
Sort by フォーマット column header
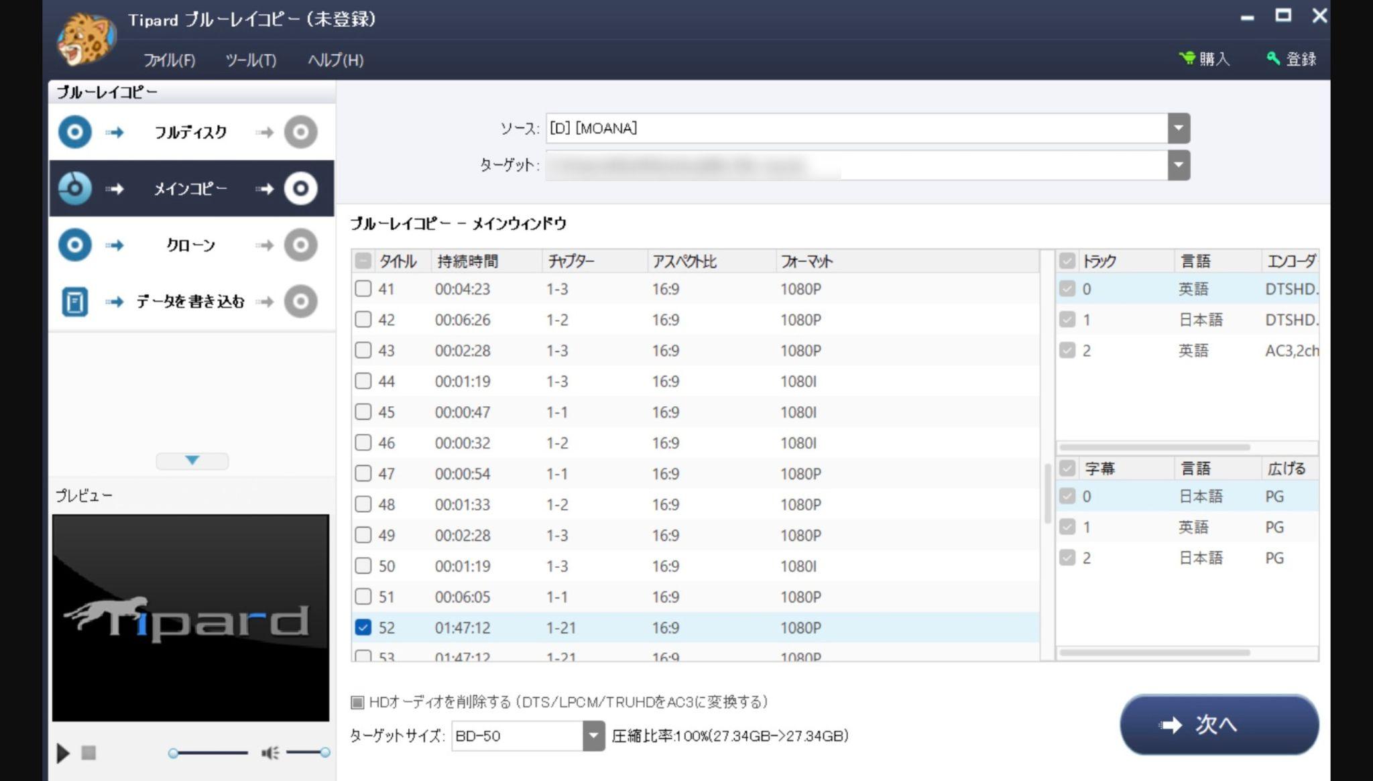(x=907, y=261)
